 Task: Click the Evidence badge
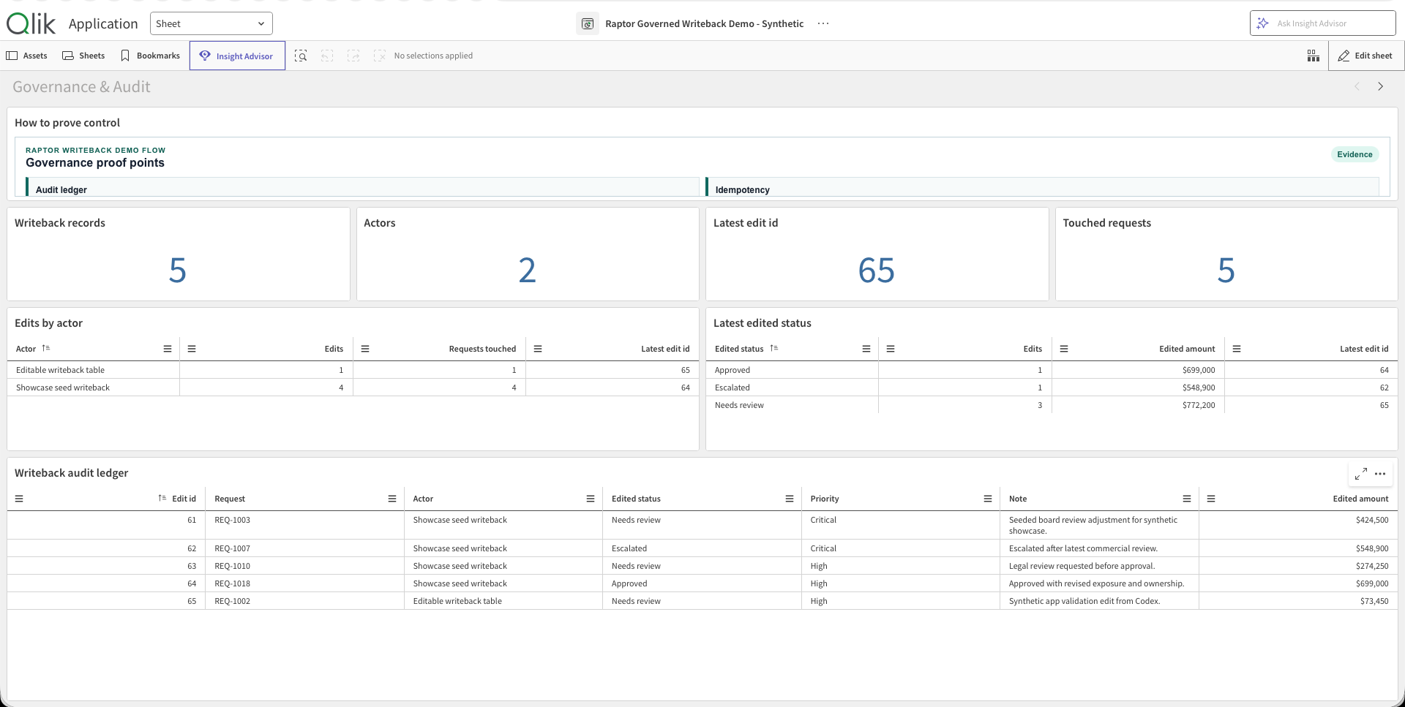pyautogui.click(x=1355, y=154)
